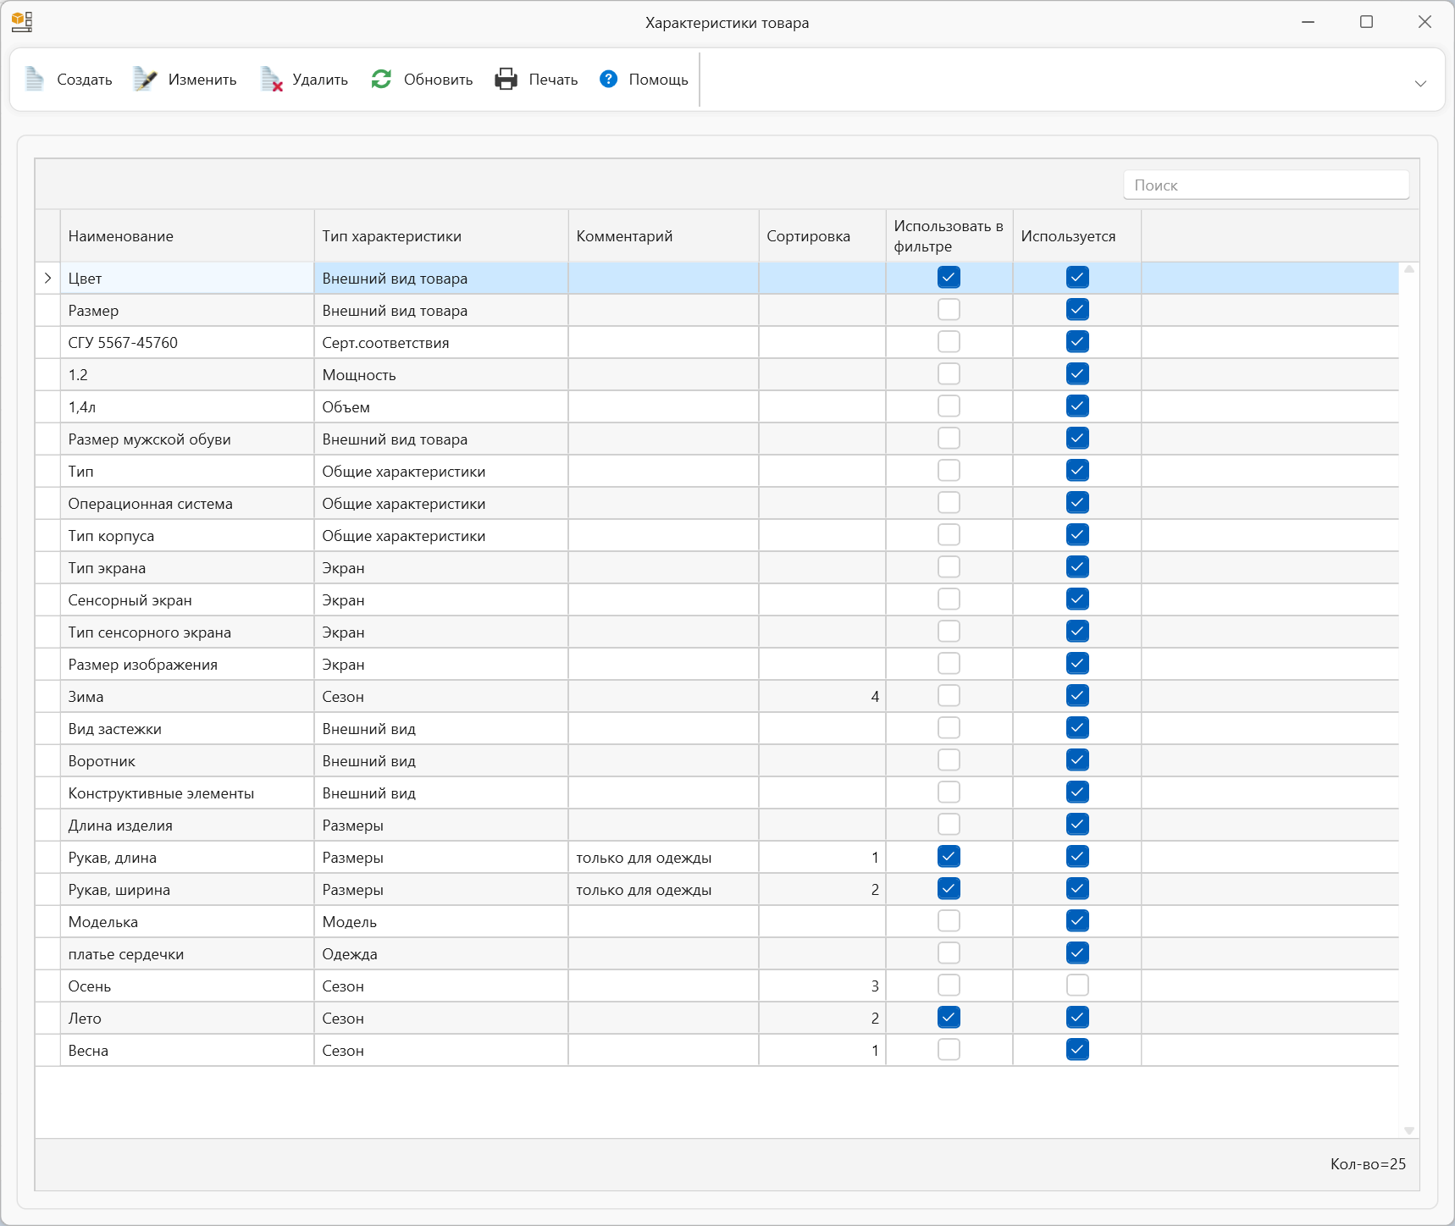
Task: Click the scrollbar down arrow
Action: (1409, 1130)
